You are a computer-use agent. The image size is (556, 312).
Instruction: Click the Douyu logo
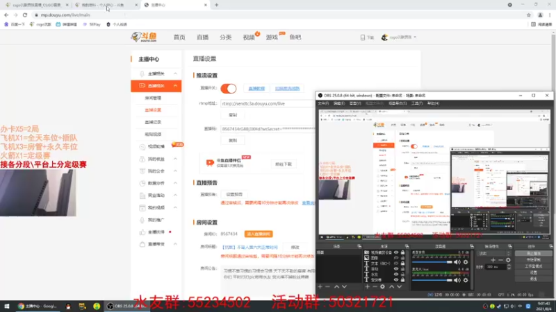click(144, 37)
